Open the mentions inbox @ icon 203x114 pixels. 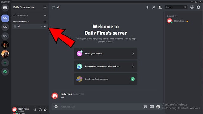[x=192, y=7]
